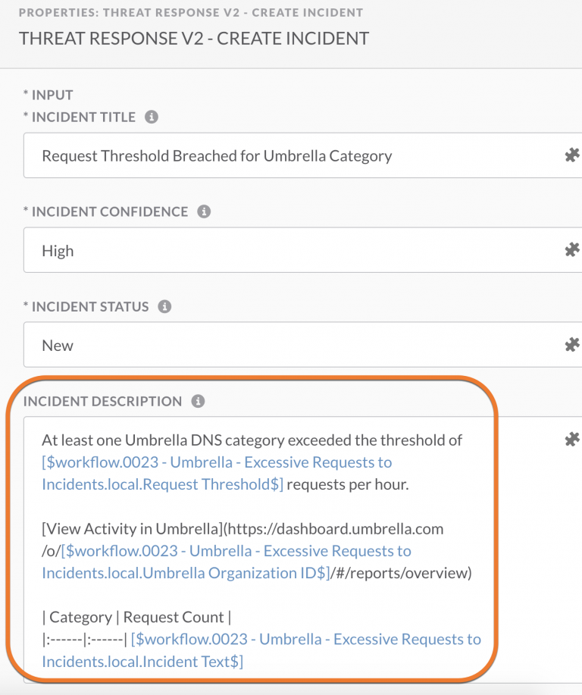Image resolution: width=582 pixels, height=695 pixels.
Task: Click the puzzle-piece variable icon for Incident Title
Action: [x=572, y=155]
